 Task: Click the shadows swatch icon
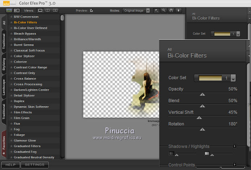(x=172, y=154)
